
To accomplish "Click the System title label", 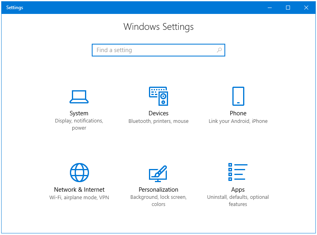I will (79, 113).
